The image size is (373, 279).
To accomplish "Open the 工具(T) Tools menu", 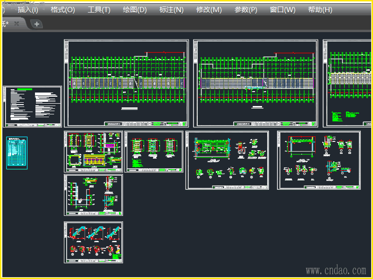I will coord(99,10).
